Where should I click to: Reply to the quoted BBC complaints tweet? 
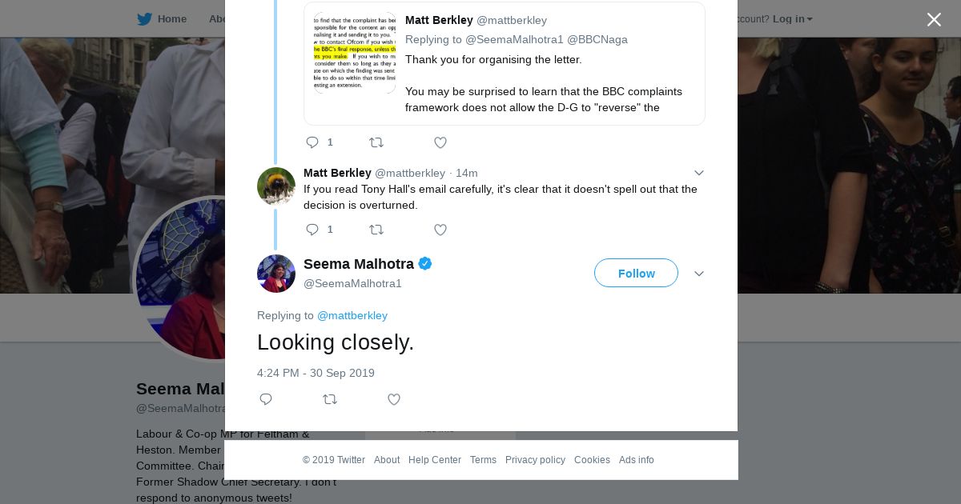point(312,142)
